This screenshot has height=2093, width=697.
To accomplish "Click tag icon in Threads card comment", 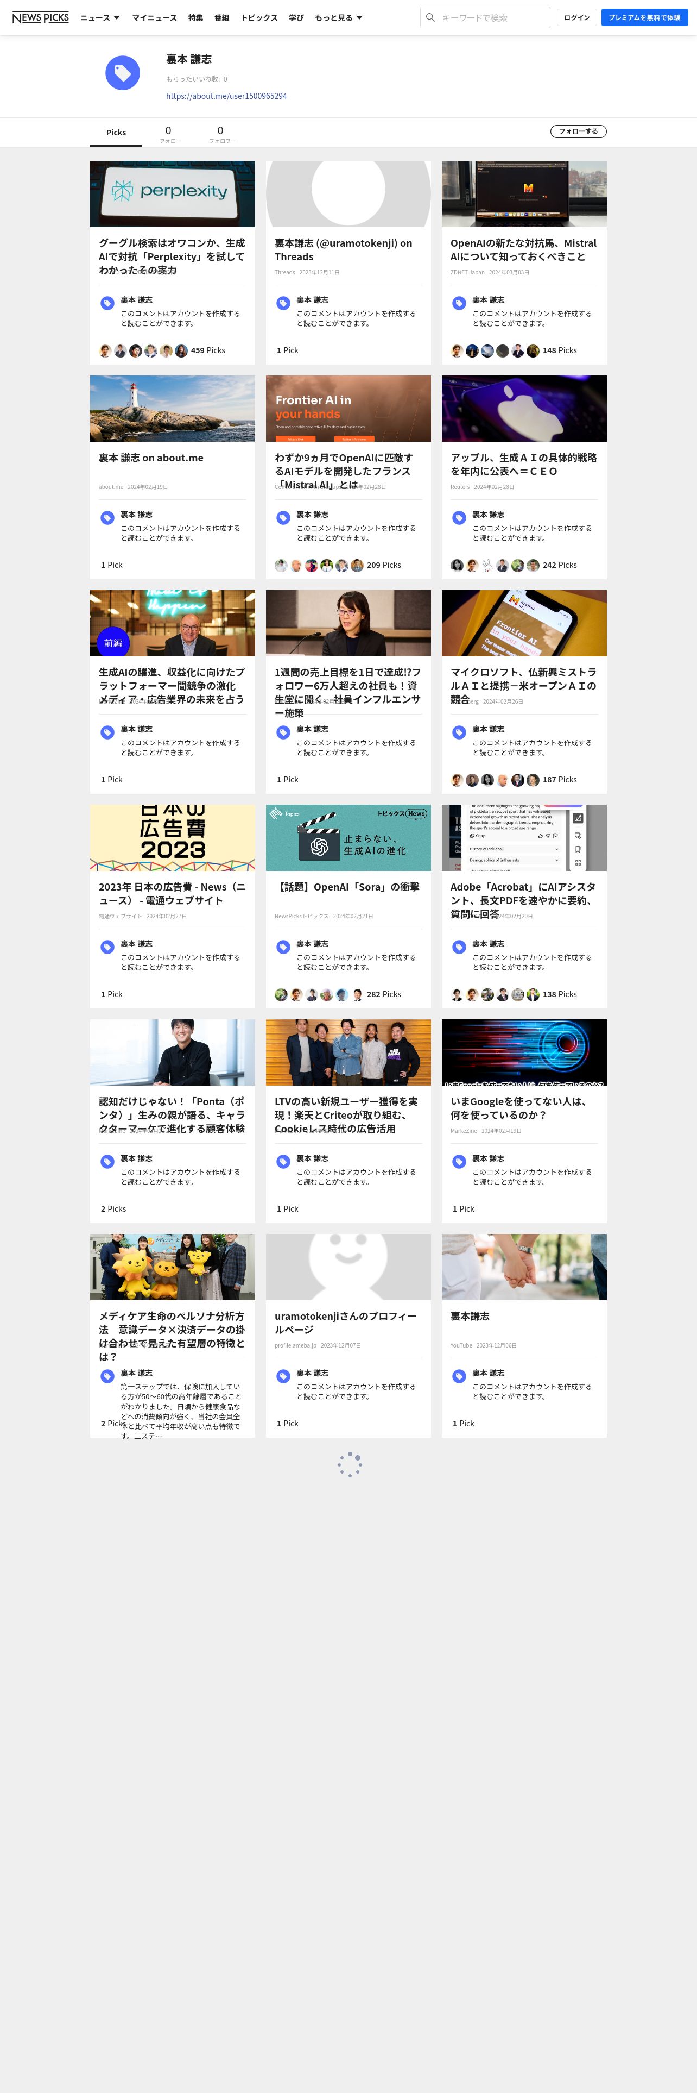I will click(283, 303).
